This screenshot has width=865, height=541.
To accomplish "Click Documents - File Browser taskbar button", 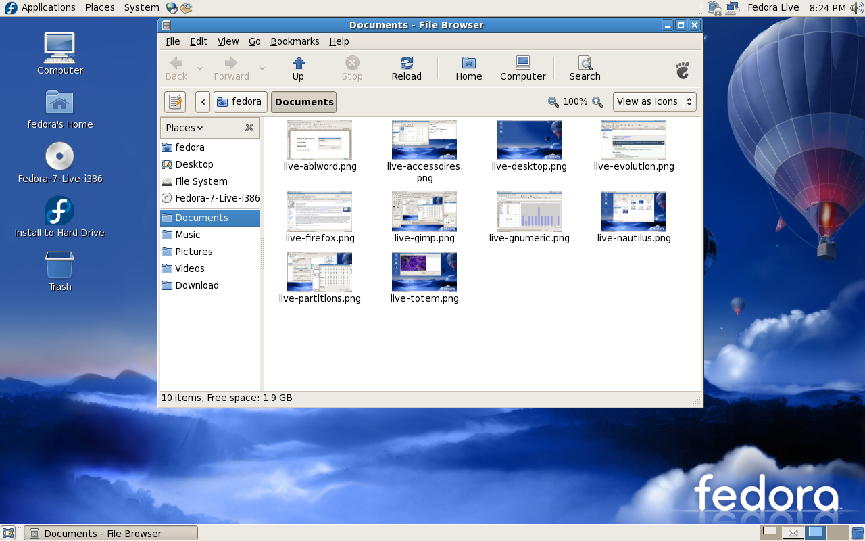I will (111, 533).
